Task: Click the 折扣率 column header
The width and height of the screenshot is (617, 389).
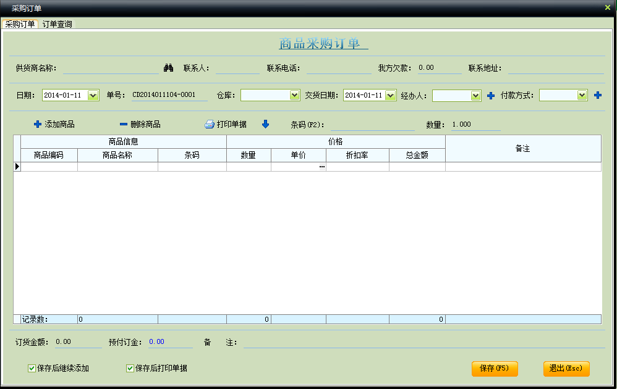Action: [x=357, y=155]
